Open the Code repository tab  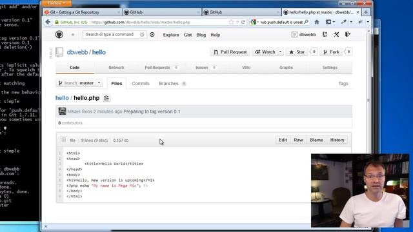click(x=75, y=68)
